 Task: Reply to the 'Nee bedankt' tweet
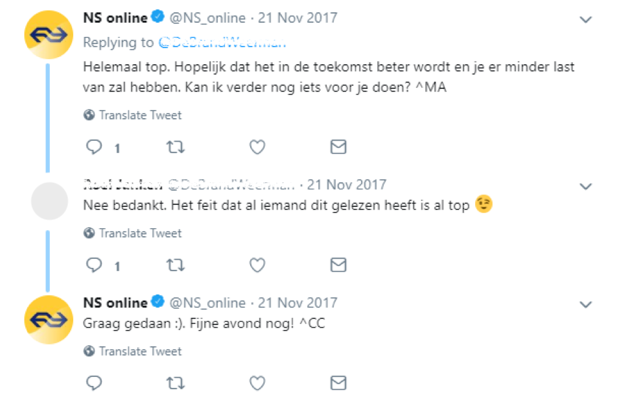(x=95, y=265)
